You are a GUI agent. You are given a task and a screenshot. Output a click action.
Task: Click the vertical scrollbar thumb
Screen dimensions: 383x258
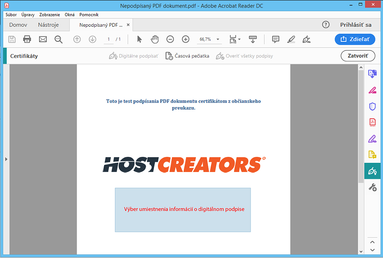[361, 126]
